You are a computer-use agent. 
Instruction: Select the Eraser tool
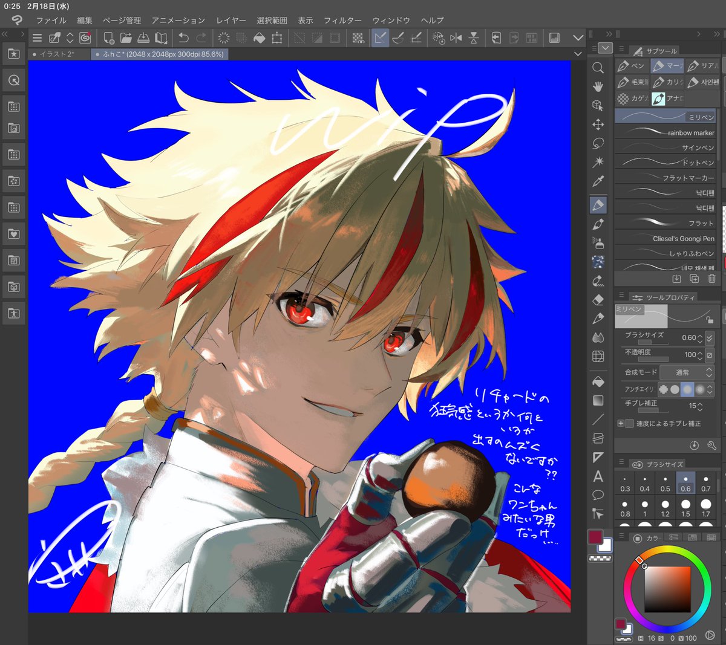pos(598,300)
